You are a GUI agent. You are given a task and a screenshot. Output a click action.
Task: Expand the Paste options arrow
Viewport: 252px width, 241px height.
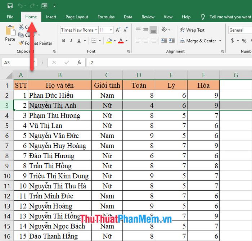pyautogui.click(x=10, y=44)
